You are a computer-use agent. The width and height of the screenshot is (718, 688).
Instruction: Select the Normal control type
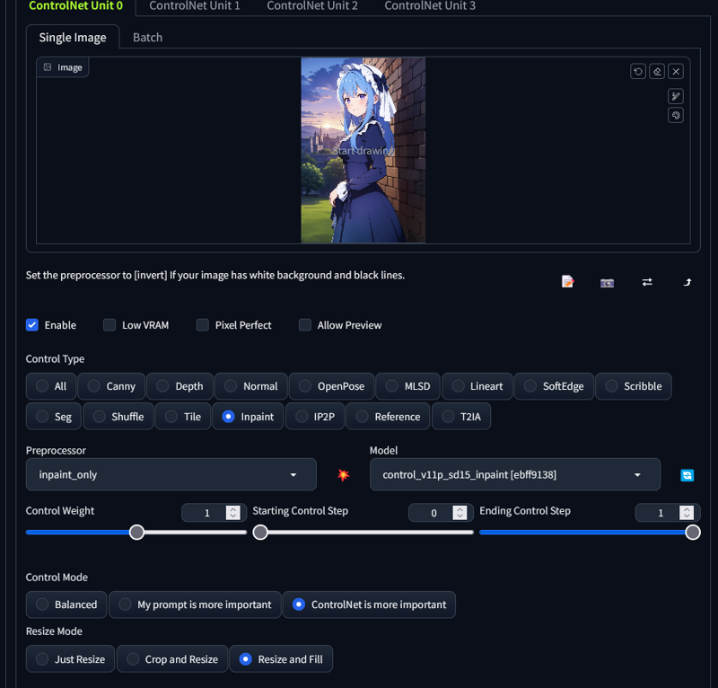(x=251, y=386)
